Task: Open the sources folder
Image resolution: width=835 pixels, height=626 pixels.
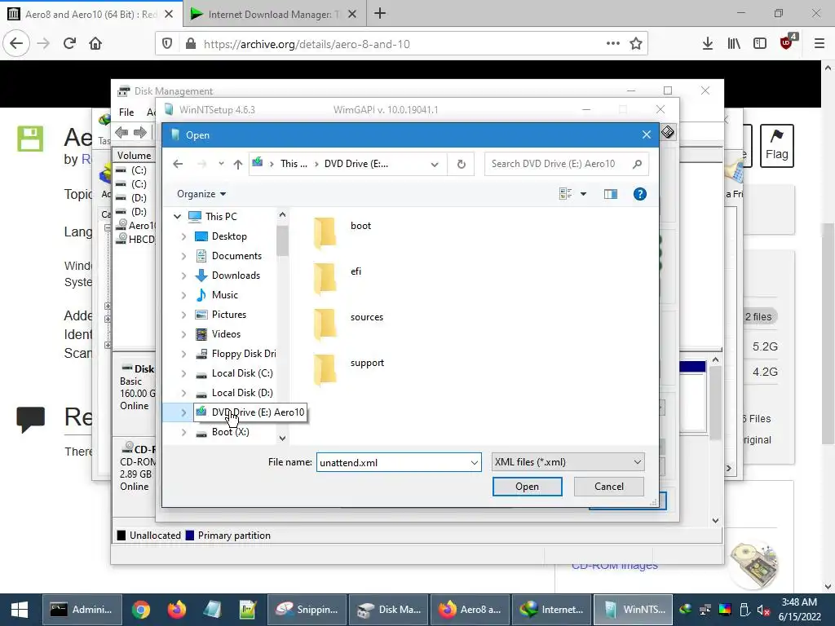Action: [x=349, y=324]
